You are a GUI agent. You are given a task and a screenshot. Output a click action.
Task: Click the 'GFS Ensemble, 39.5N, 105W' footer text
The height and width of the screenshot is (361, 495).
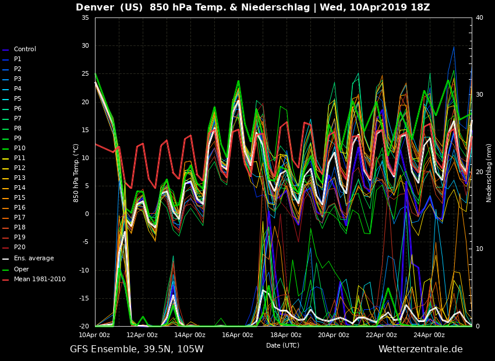tap(137, 349)
